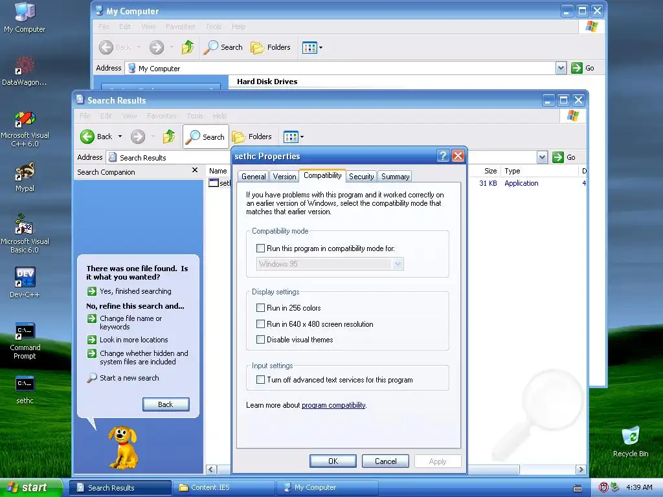Viewport: 663px width, 497px height.
Task: Select sethc desktop icon
Action: [x=25, y=390]
